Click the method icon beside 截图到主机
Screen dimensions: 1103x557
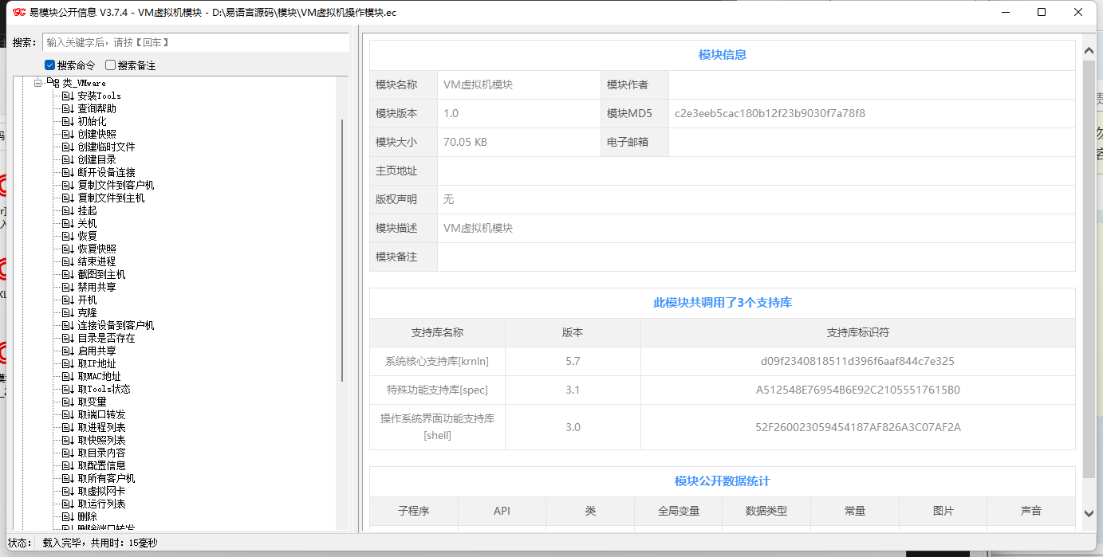point(68,274)
